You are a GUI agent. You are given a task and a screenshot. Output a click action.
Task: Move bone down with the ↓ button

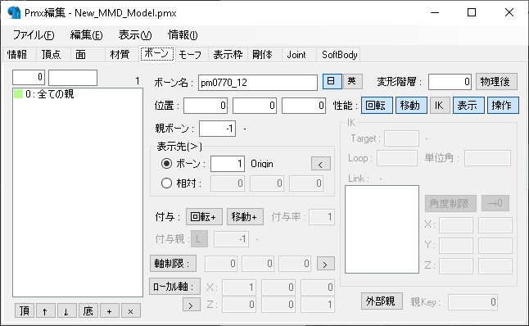66,310
